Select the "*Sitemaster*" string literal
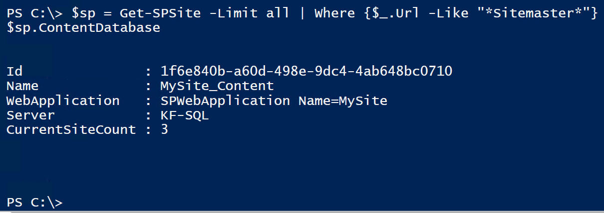The image size is (604, 213). click(x=531, y=13)
